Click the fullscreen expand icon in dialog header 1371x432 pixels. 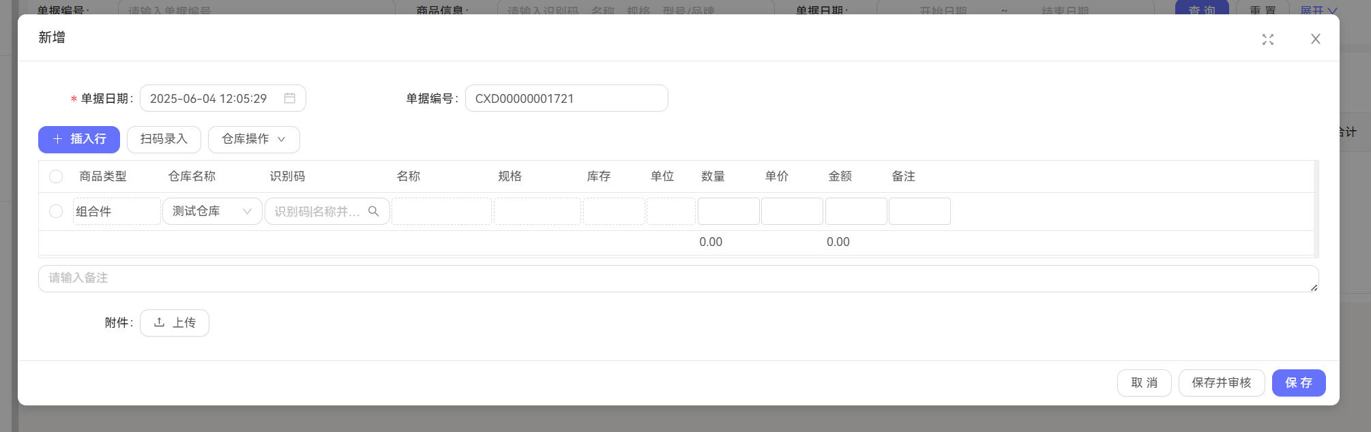click(x=1267, y=40)
